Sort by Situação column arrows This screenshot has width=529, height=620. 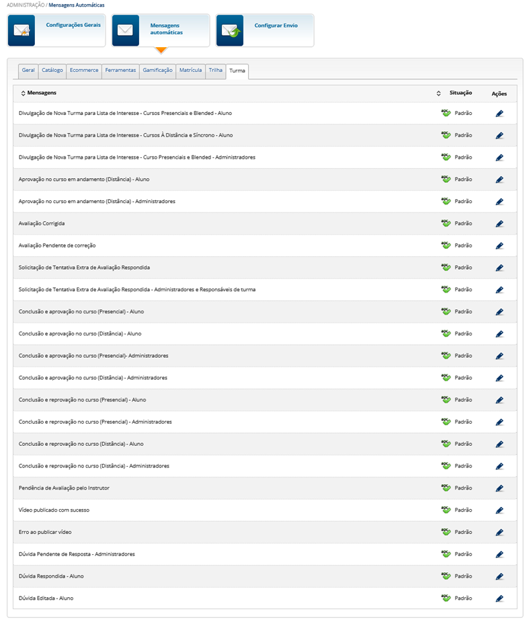(x=438, y=93)
